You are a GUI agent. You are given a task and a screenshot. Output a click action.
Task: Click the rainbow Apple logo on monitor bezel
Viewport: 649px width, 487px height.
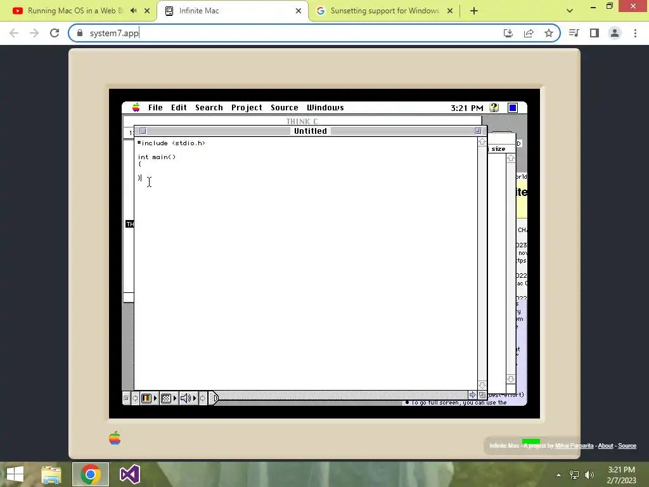point(115,438)
